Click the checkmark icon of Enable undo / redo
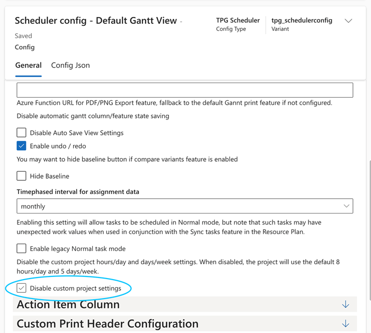The height and width of the screenshot is (333, 371). click(22, 146)
